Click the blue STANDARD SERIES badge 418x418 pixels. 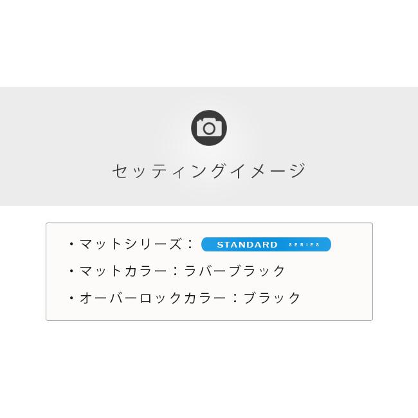tap(266, 244)
